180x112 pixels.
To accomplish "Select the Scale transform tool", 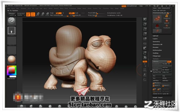I will tap(42, 14).
